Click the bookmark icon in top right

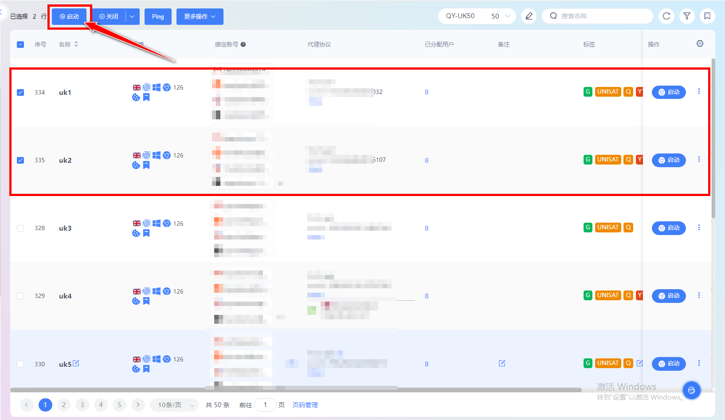pos(707,16)
